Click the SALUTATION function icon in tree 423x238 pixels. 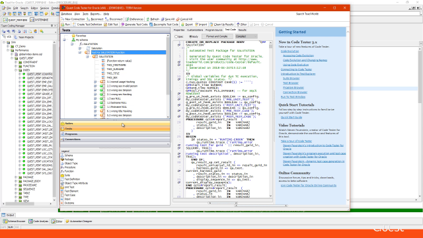click(81, 44)
